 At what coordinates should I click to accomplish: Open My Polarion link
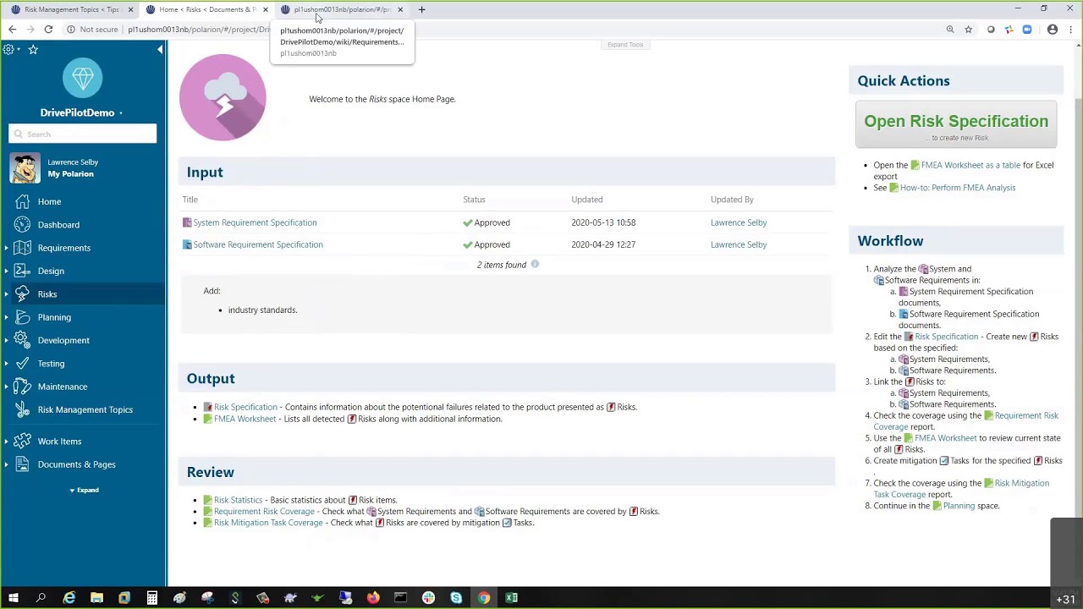[70, 174]
